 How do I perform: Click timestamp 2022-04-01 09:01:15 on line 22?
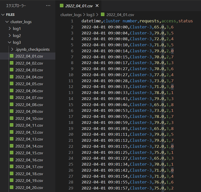(105, 146)
